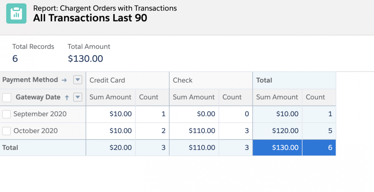Click the Gateway Date ascending sort arrow
This screenshot has height=192, width=374.
coord(67,98)
